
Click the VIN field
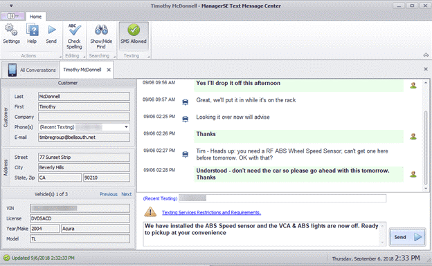(80, 208)
